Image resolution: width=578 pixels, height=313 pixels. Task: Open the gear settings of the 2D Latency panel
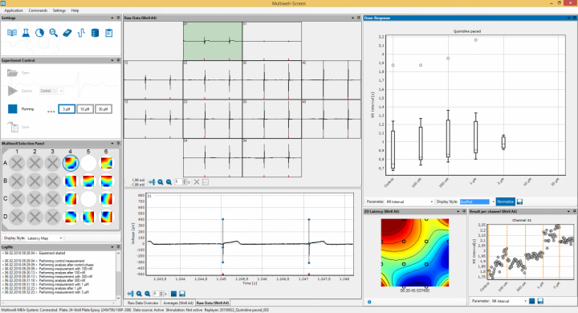click(369, 302)
